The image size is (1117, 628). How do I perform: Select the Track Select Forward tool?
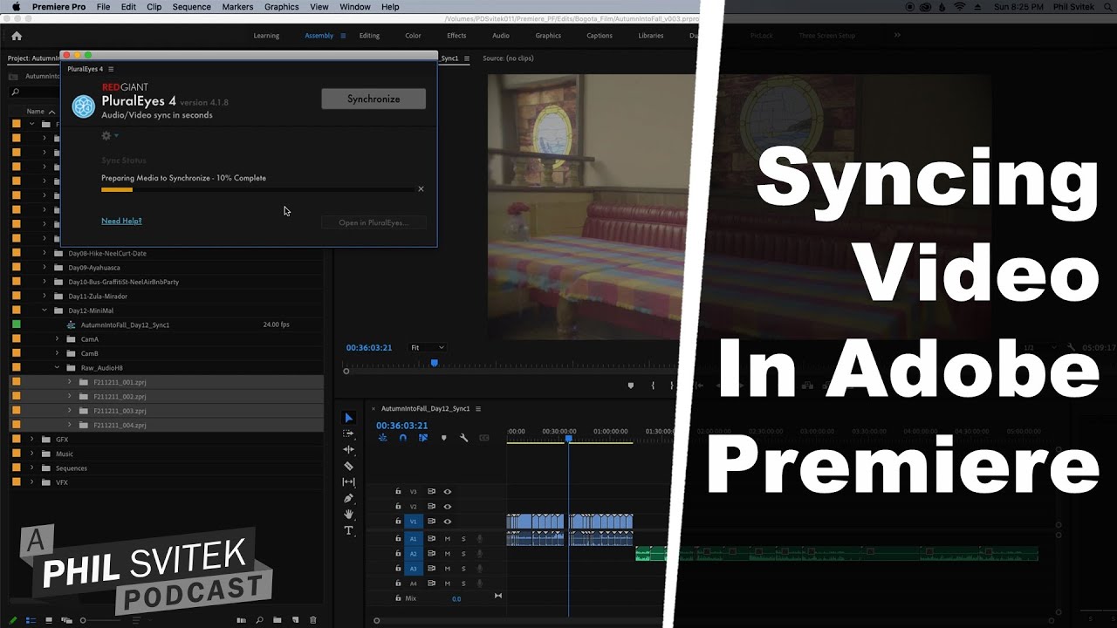click(x=348, y=433)
